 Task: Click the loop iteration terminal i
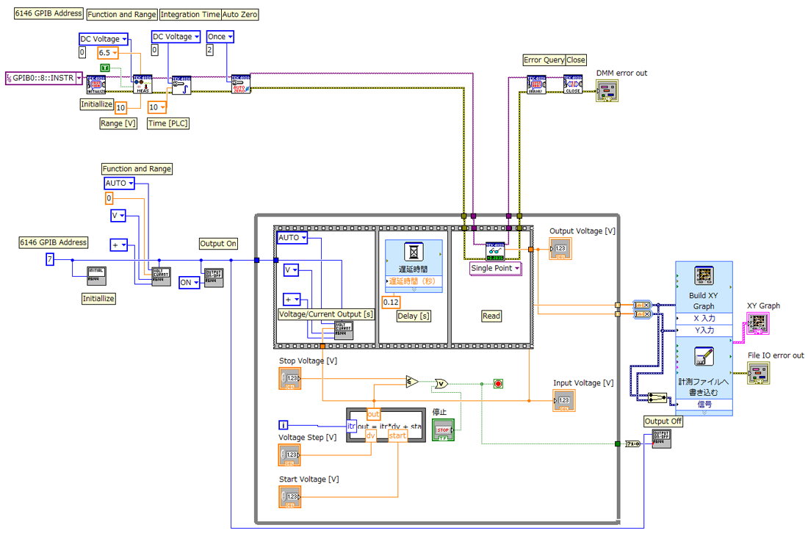pos(284,425)
